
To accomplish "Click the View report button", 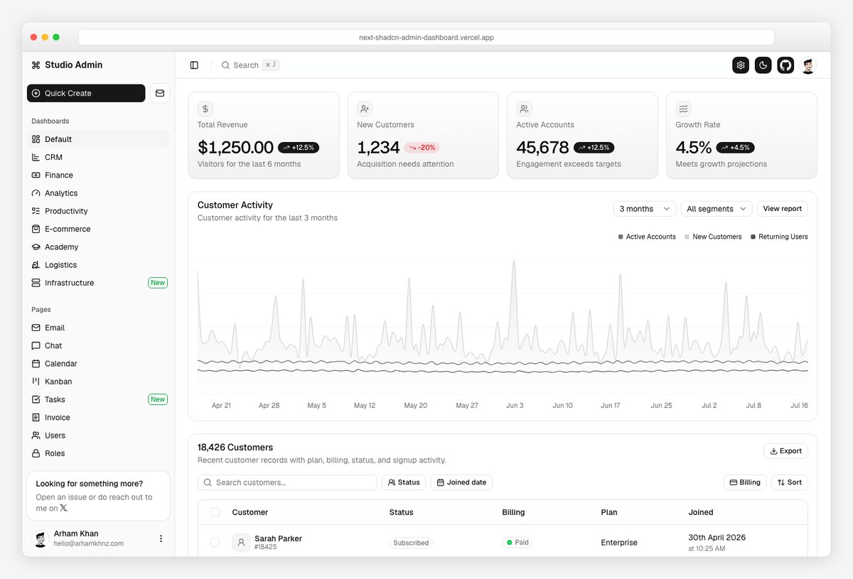I will point(782,209).
